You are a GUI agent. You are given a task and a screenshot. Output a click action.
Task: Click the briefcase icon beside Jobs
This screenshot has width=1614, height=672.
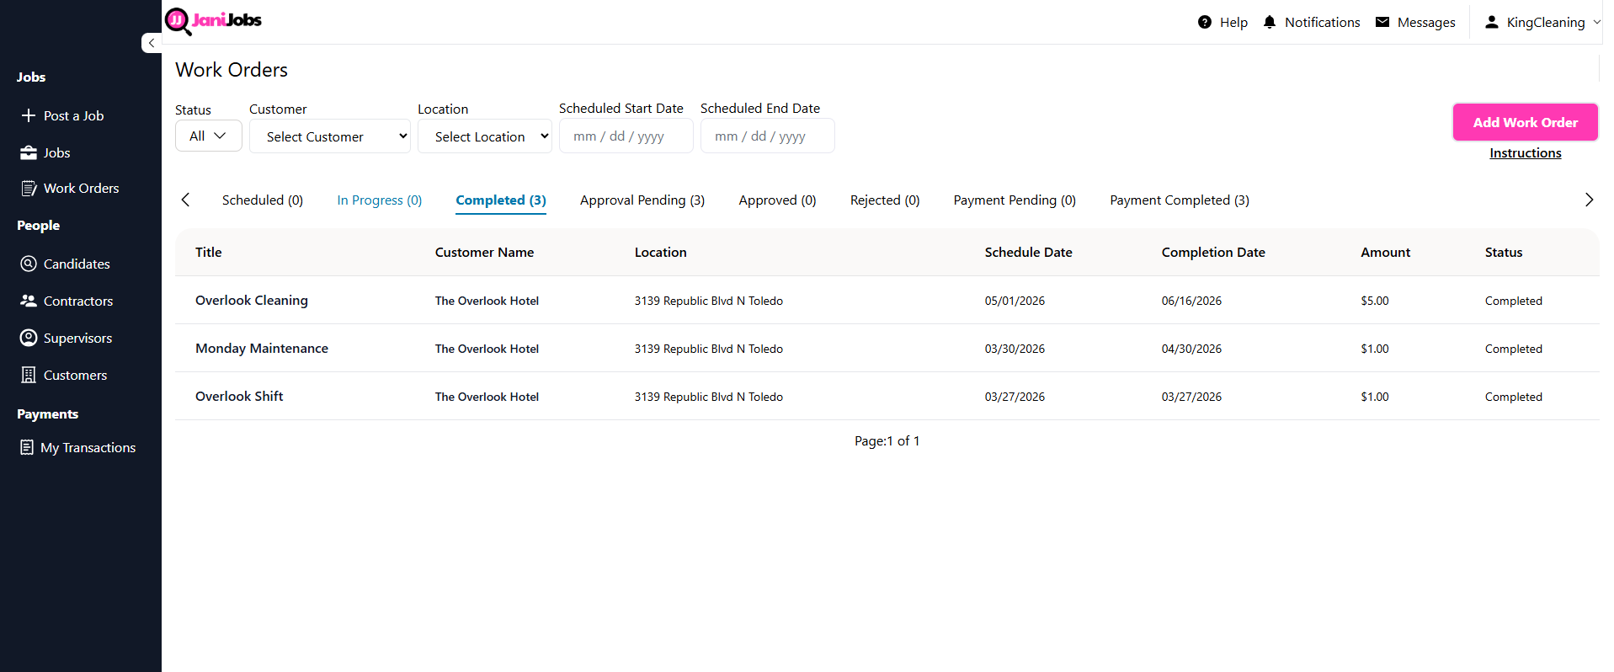tap(29, 152)
